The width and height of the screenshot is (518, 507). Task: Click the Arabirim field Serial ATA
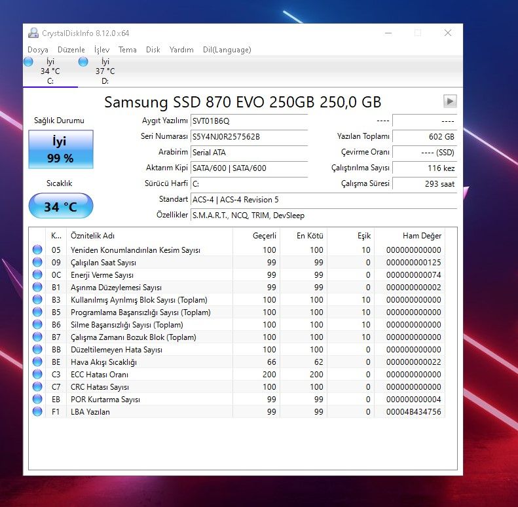249,153
